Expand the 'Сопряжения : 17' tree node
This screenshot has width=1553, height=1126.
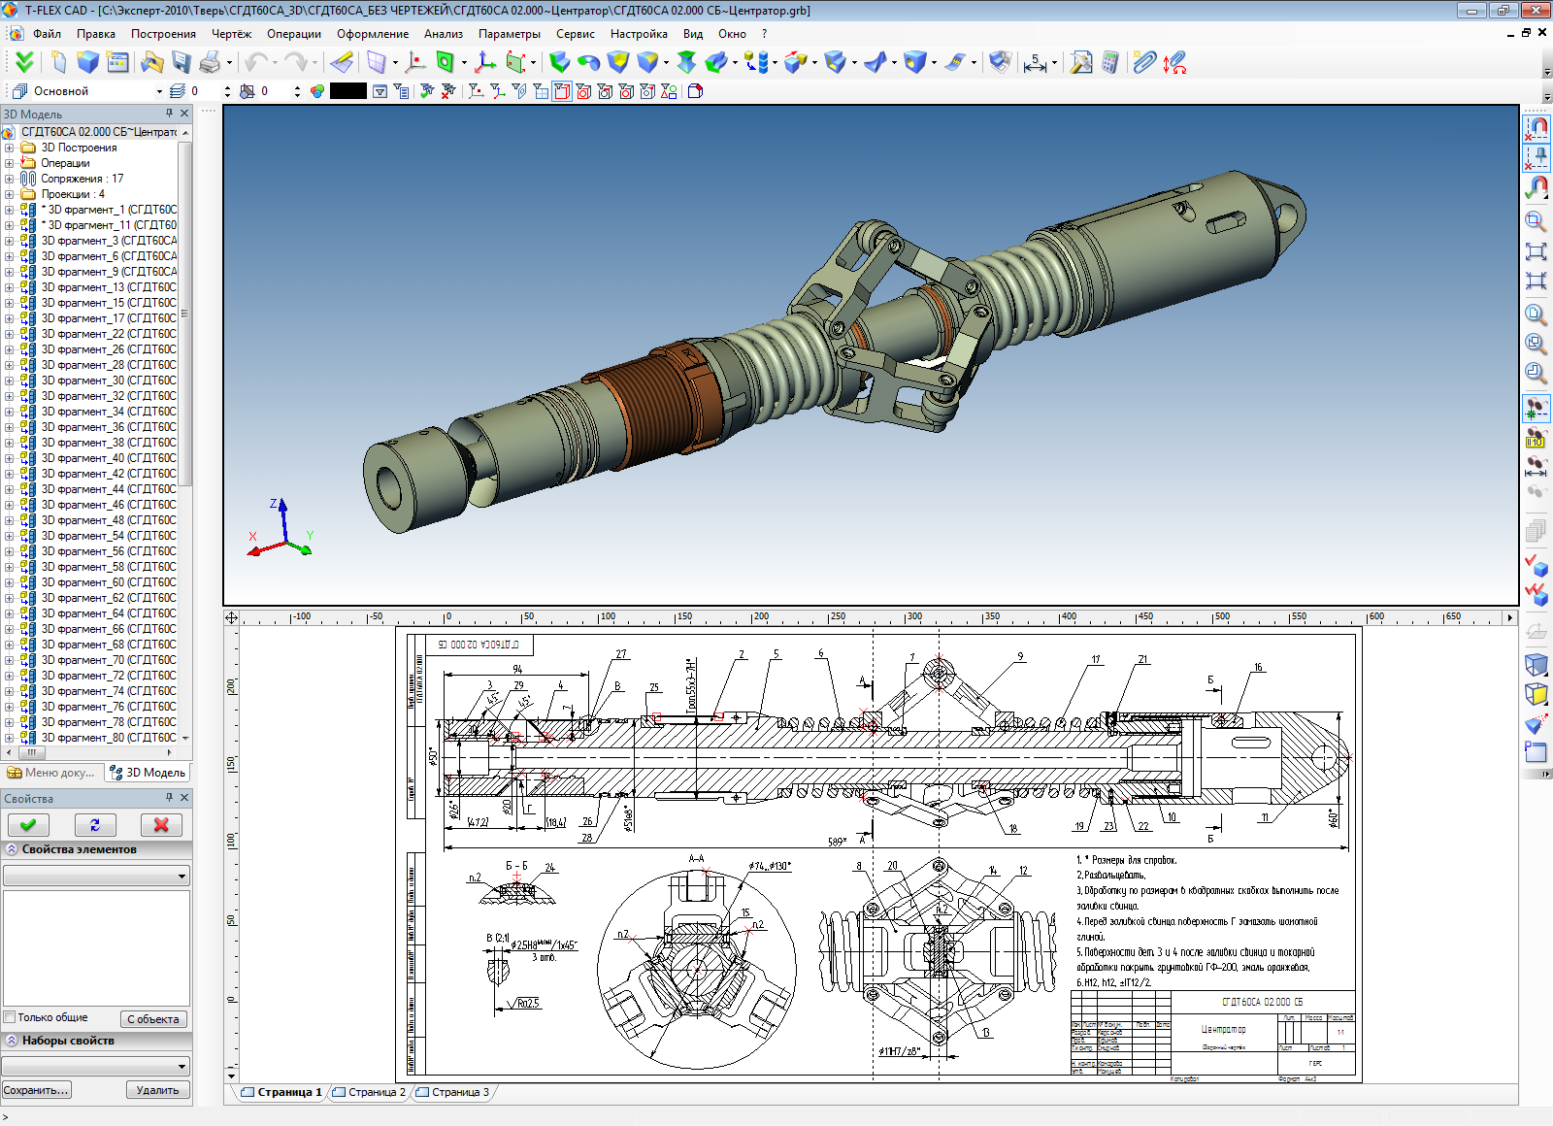click(x=10, y=179)
